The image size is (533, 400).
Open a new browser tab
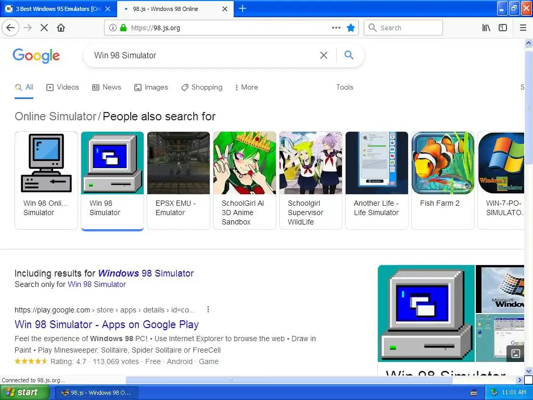coord(243,8)
